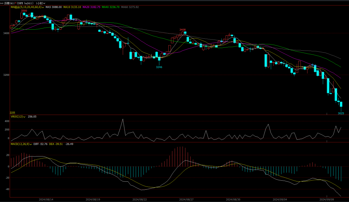
Task: Click the -40 level on MACD axis
Action: [7, 189]
